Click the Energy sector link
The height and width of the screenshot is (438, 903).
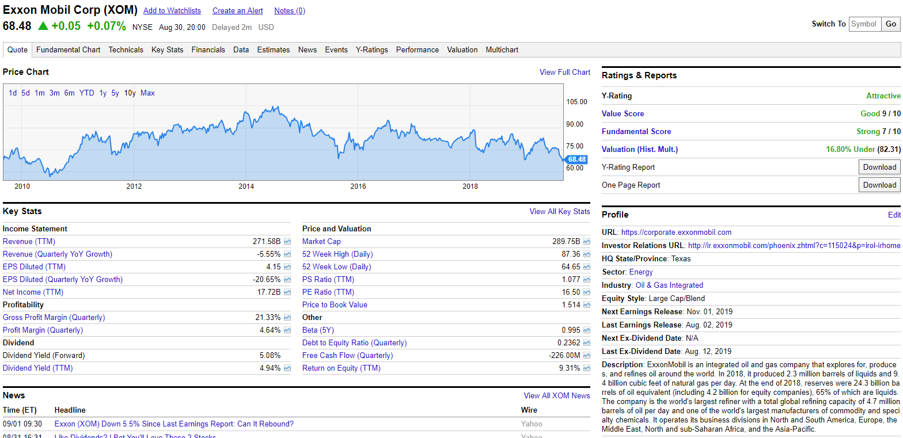point(641,272)
